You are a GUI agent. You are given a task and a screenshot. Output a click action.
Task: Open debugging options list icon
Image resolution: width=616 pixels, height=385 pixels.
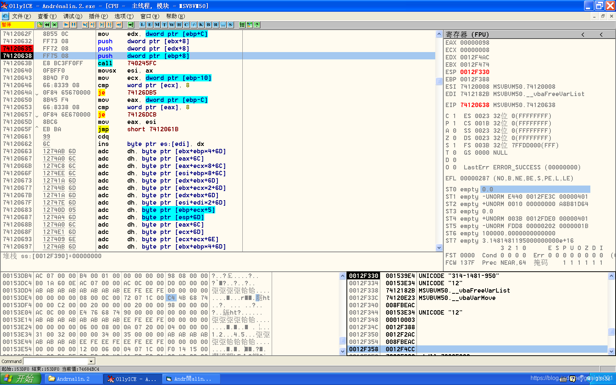(x=242, y=25)
